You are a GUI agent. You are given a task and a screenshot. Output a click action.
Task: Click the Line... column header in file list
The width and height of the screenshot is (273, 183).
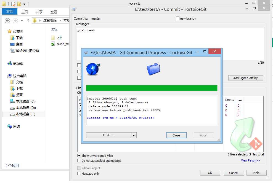[229, 100]
